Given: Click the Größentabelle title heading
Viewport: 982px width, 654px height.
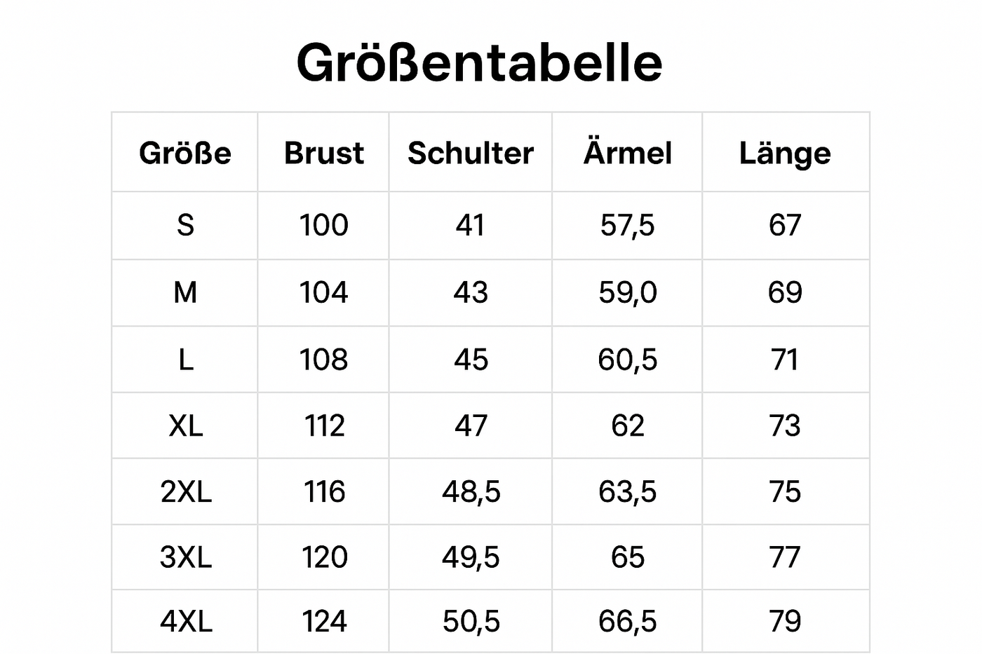Looking at the screenshot, I should pos(479,63).
